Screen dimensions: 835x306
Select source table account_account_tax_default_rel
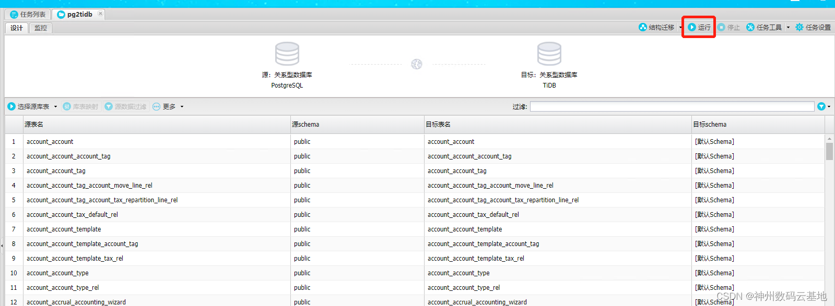pos(72,215)
